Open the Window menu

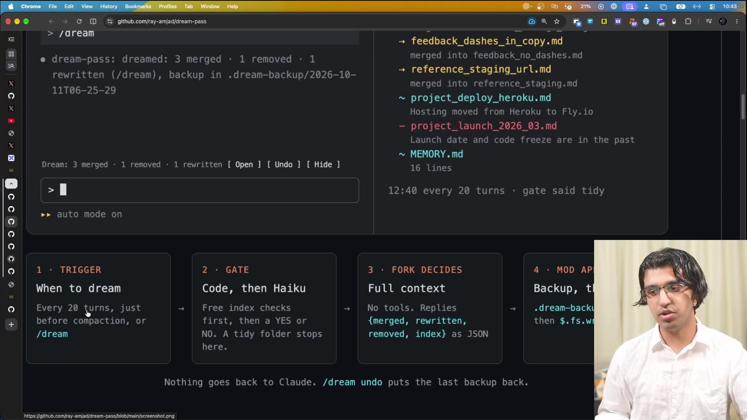(210, 7)
